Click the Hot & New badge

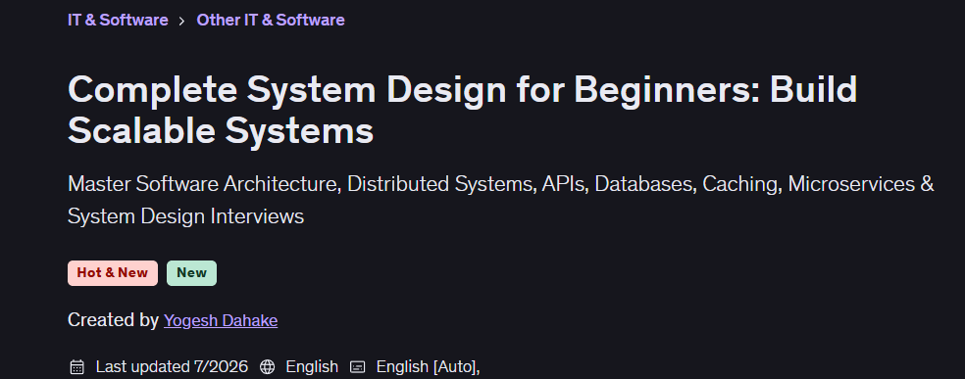pos(113,272)
